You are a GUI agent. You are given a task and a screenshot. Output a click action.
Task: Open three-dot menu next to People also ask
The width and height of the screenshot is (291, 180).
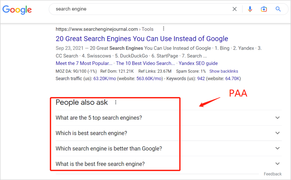(116, 102)
